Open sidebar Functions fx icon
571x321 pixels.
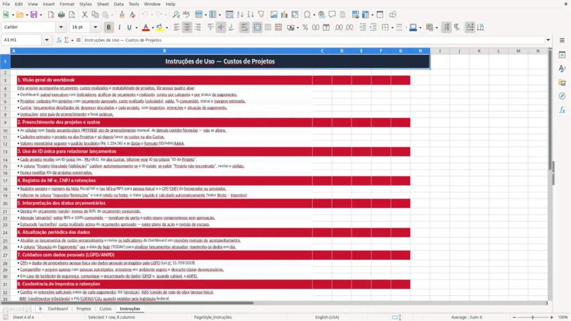(562, 110)
